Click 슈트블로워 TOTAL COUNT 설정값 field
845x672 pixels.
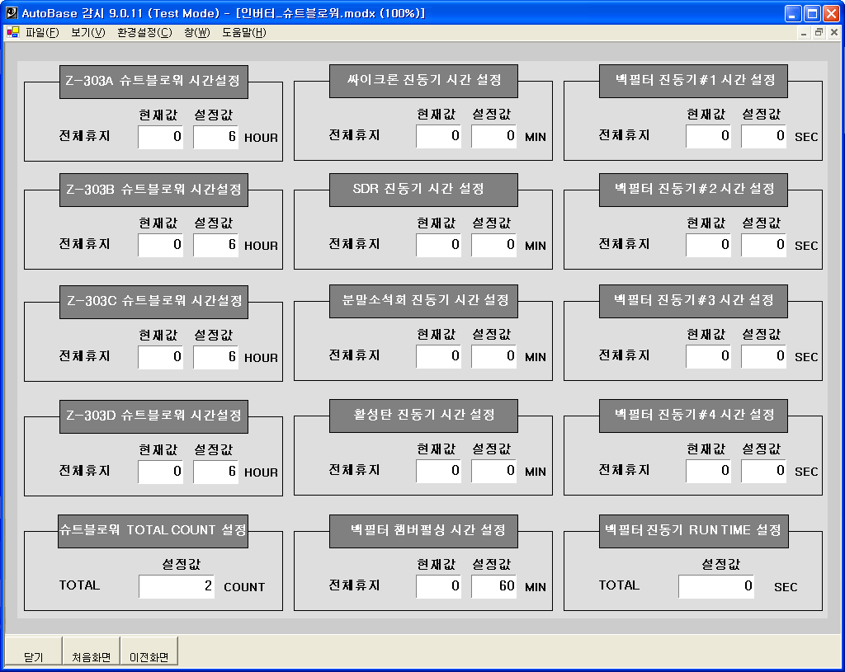pyautogui.click(x=176, y=586)
